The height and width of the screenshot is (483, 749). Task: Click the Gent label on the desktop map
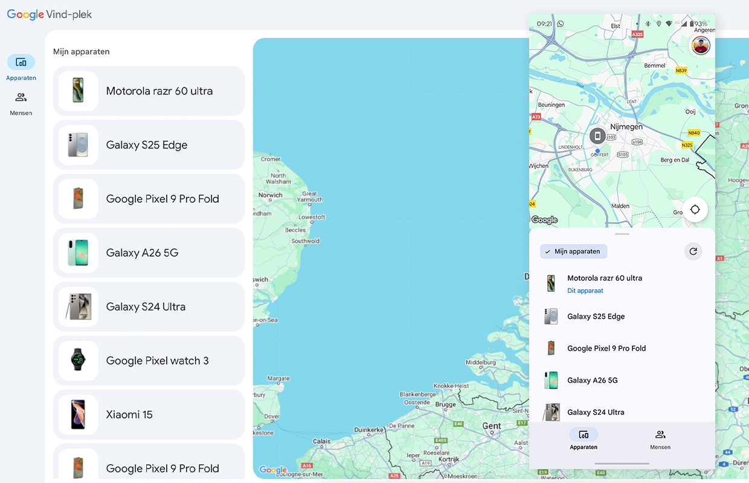tap(492, 426)
